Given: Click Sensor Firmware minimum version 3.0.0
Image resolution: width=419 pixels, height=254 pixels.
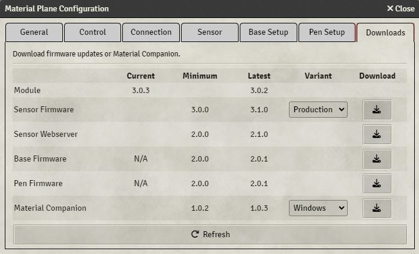Looking at the screenshot, I should click(200, 110).
